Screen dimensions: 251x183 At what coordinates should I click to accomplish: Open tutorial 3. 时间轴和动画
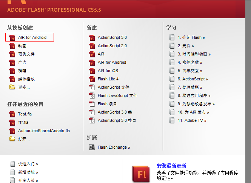pyautogui.click(x=194, y=54)
